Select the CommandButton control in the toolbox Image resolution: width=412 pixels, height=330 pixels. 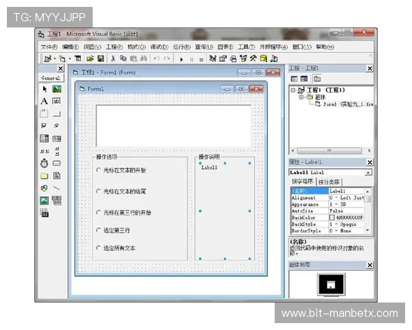tap(57, 113)
